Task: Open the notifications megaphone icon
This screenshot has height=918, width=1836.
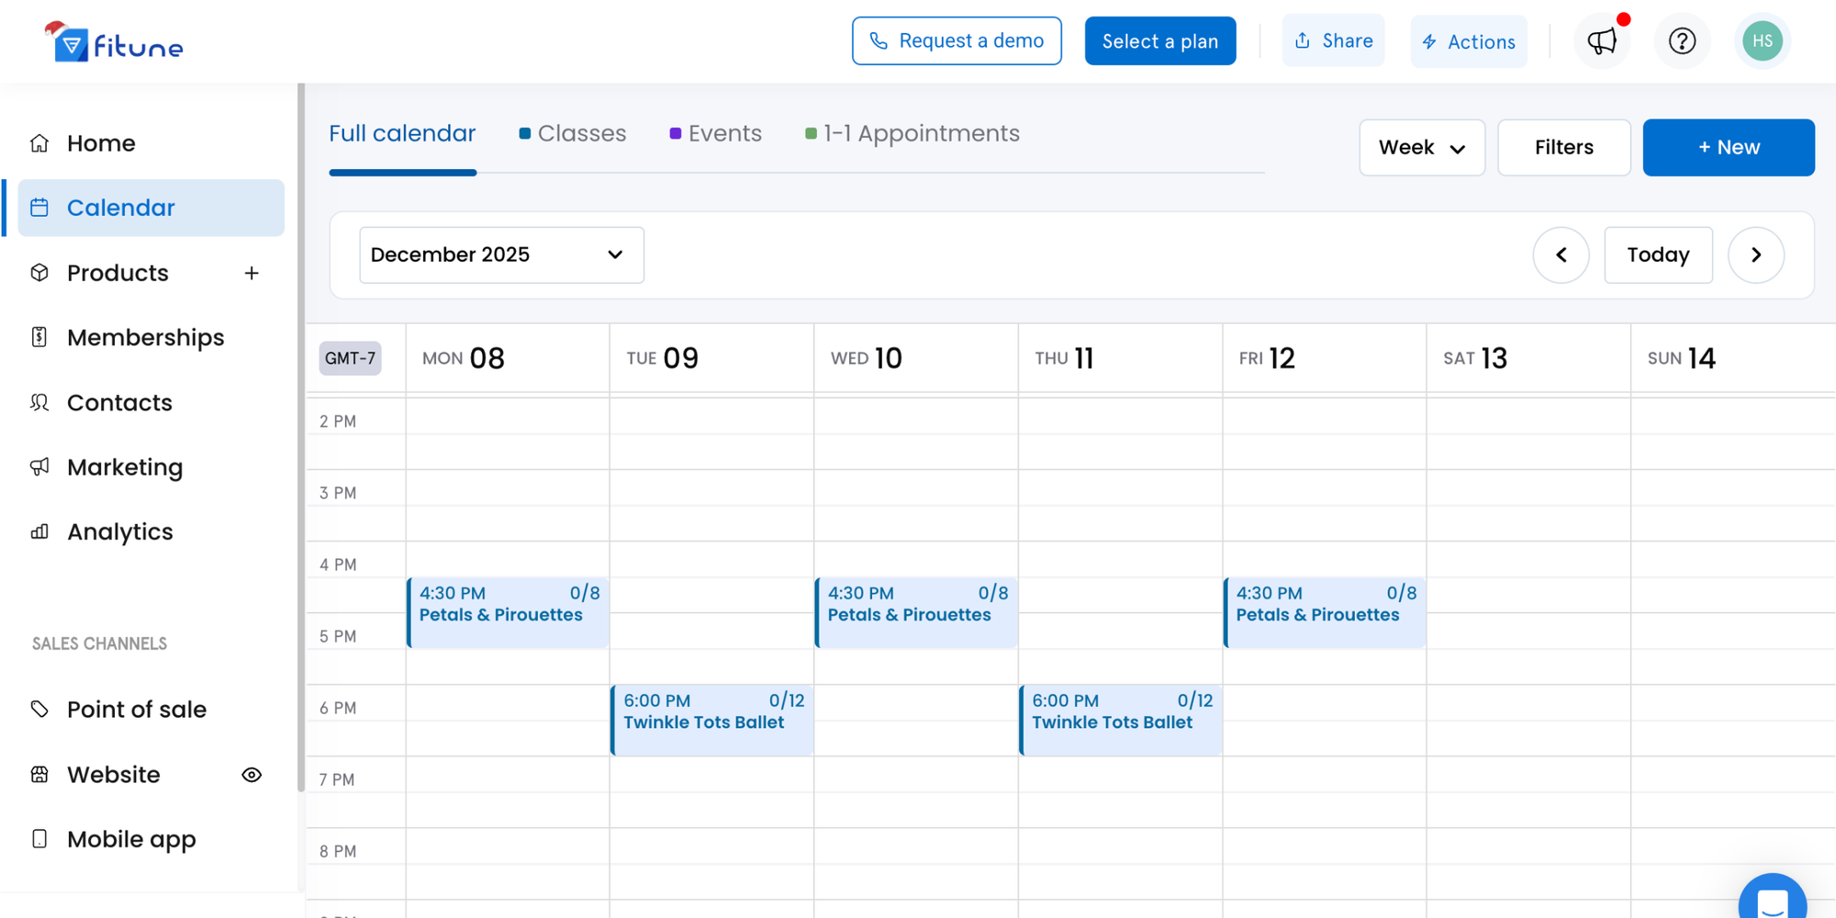Action: point(1602,40)
